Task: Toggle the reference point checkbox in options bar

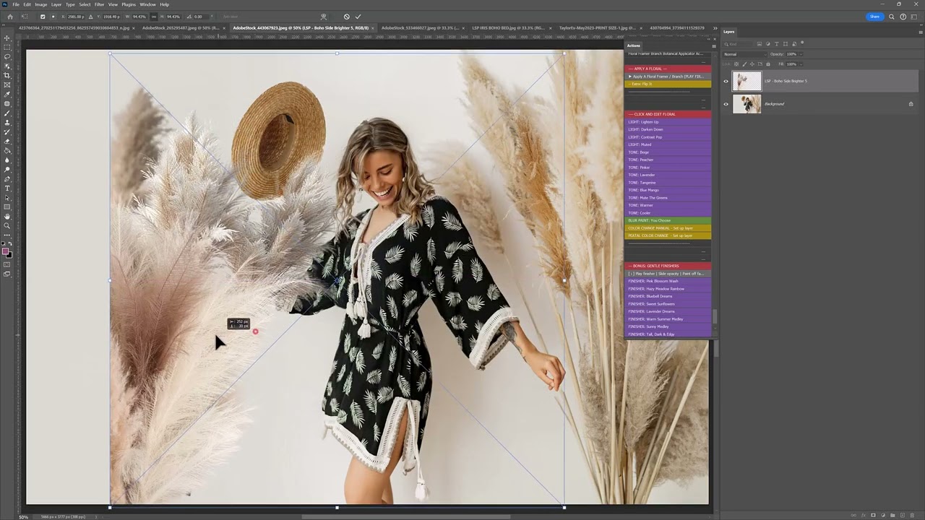Action: (43, 17)
